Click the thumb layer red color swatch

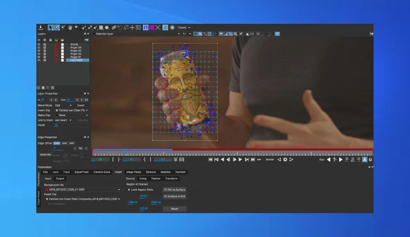pos(56,45)
